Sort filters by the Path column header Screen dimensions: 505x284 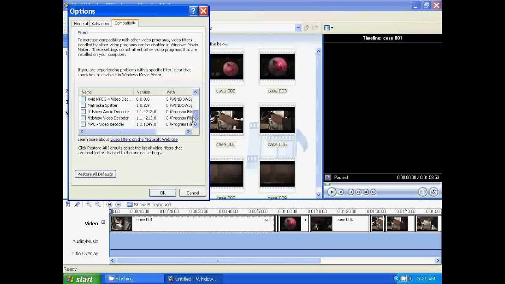point(178,92)
